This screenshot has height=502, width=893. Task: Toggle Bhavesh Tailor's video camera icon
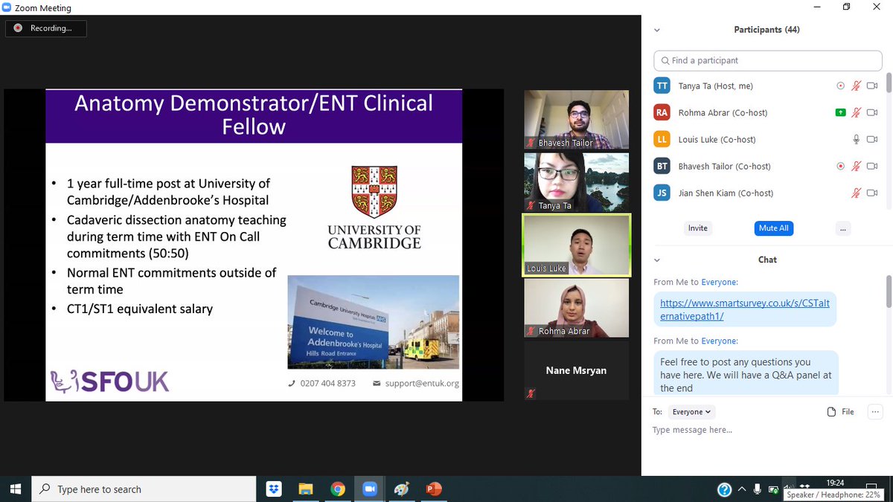[872, 167]
